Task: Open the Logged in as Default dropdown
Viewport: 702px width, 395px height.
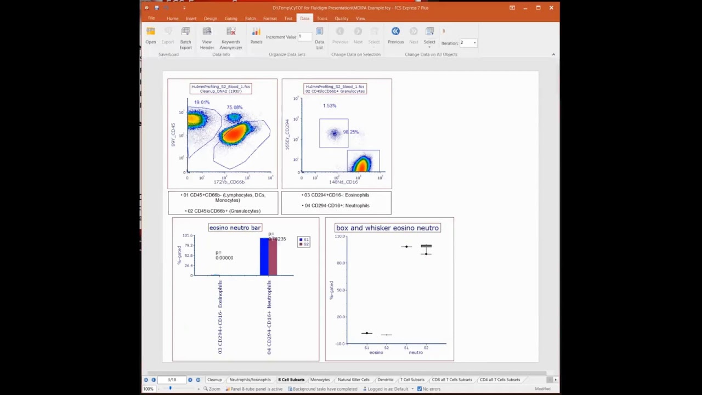Action: pos(411,389)
